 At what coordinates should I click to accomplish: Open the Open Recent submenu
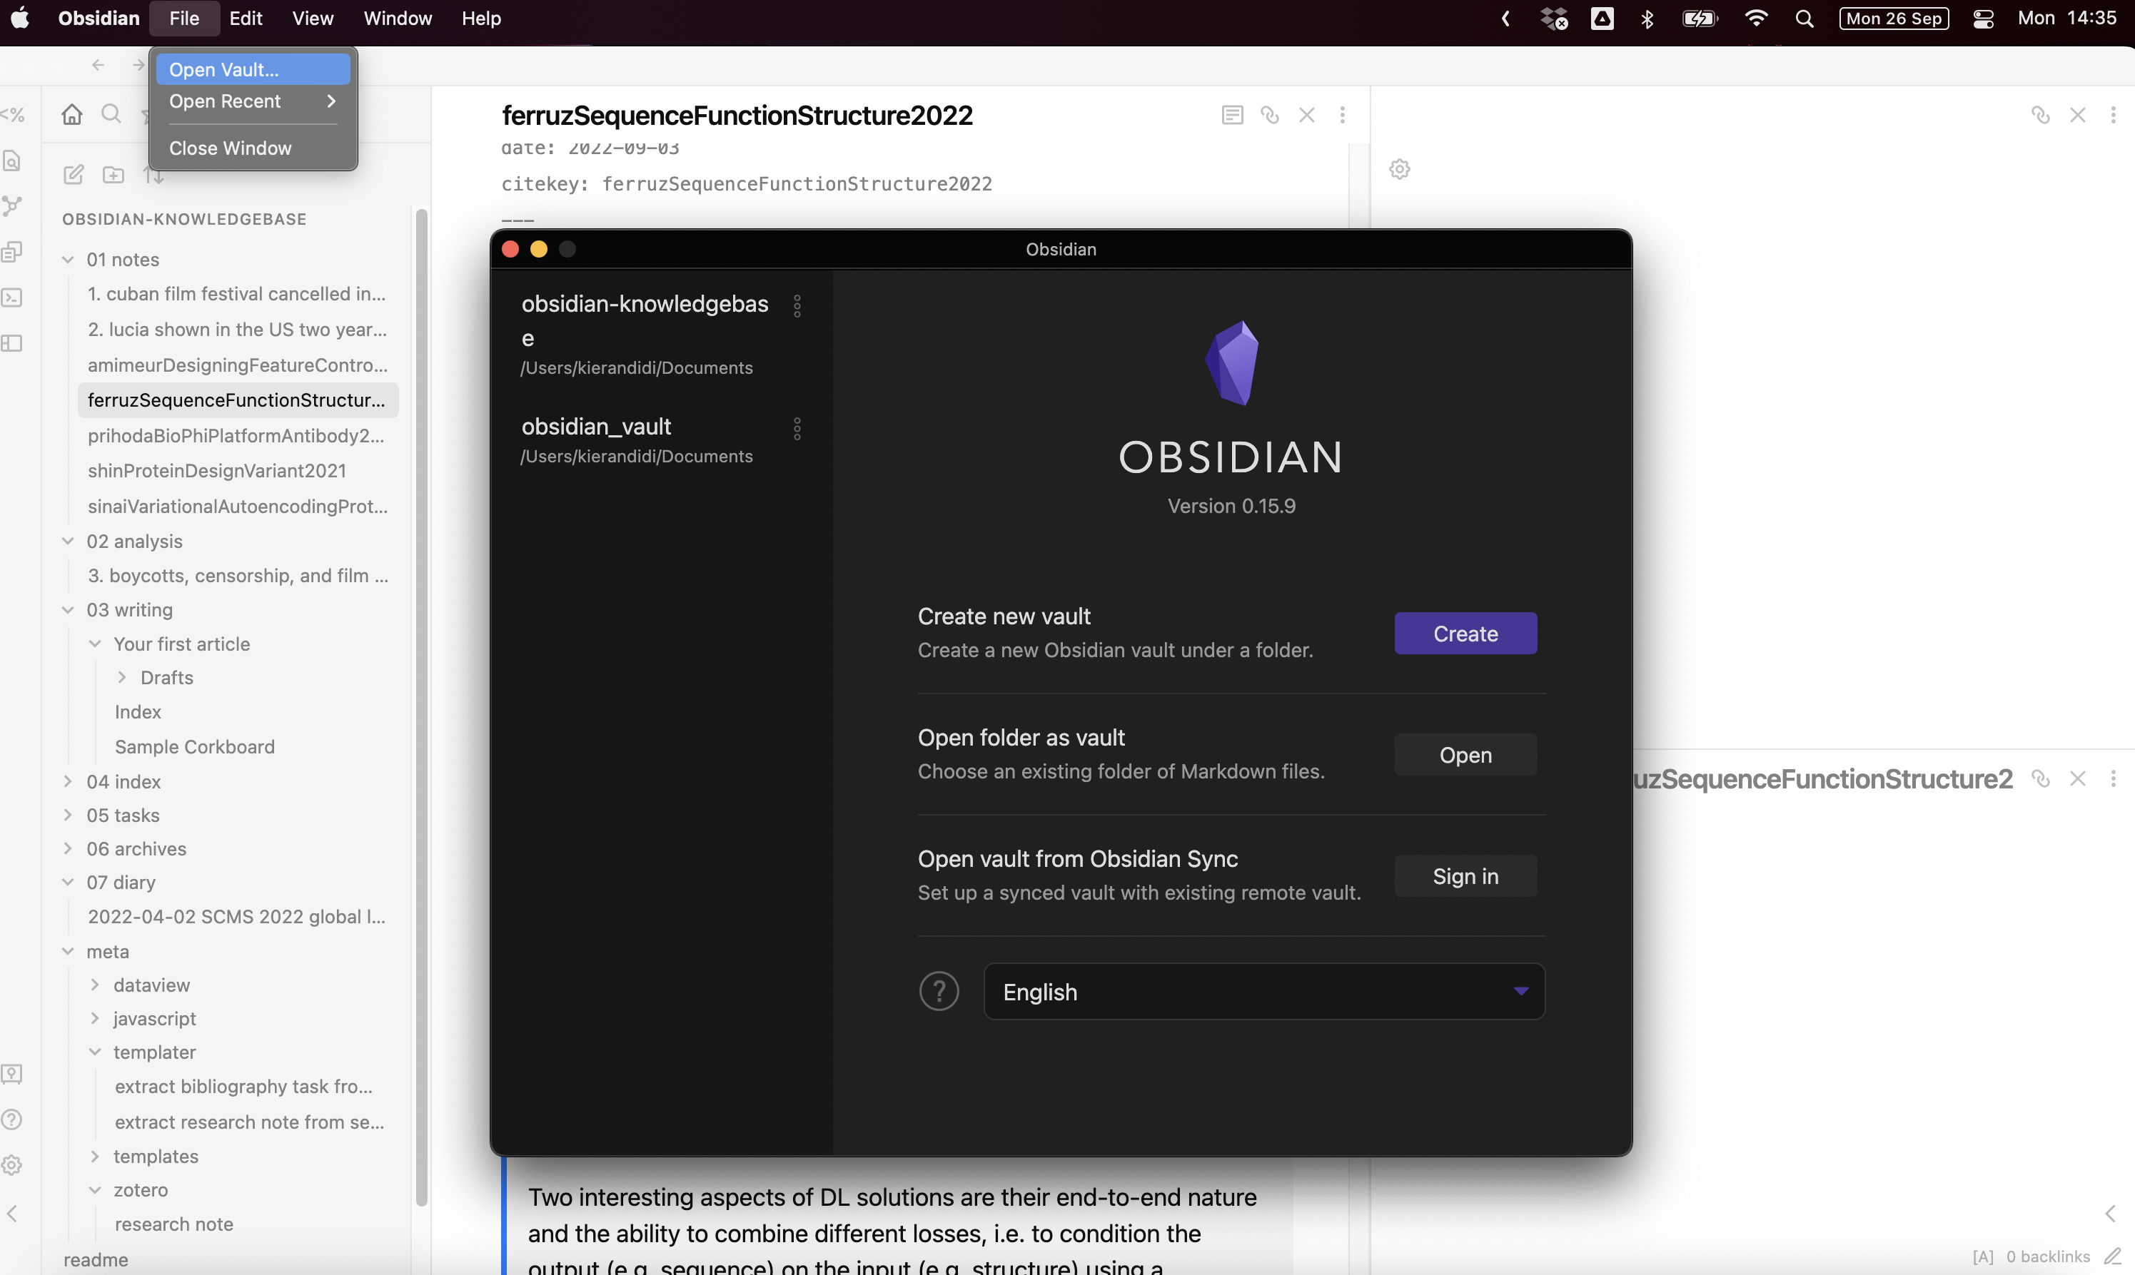point(253,101)
